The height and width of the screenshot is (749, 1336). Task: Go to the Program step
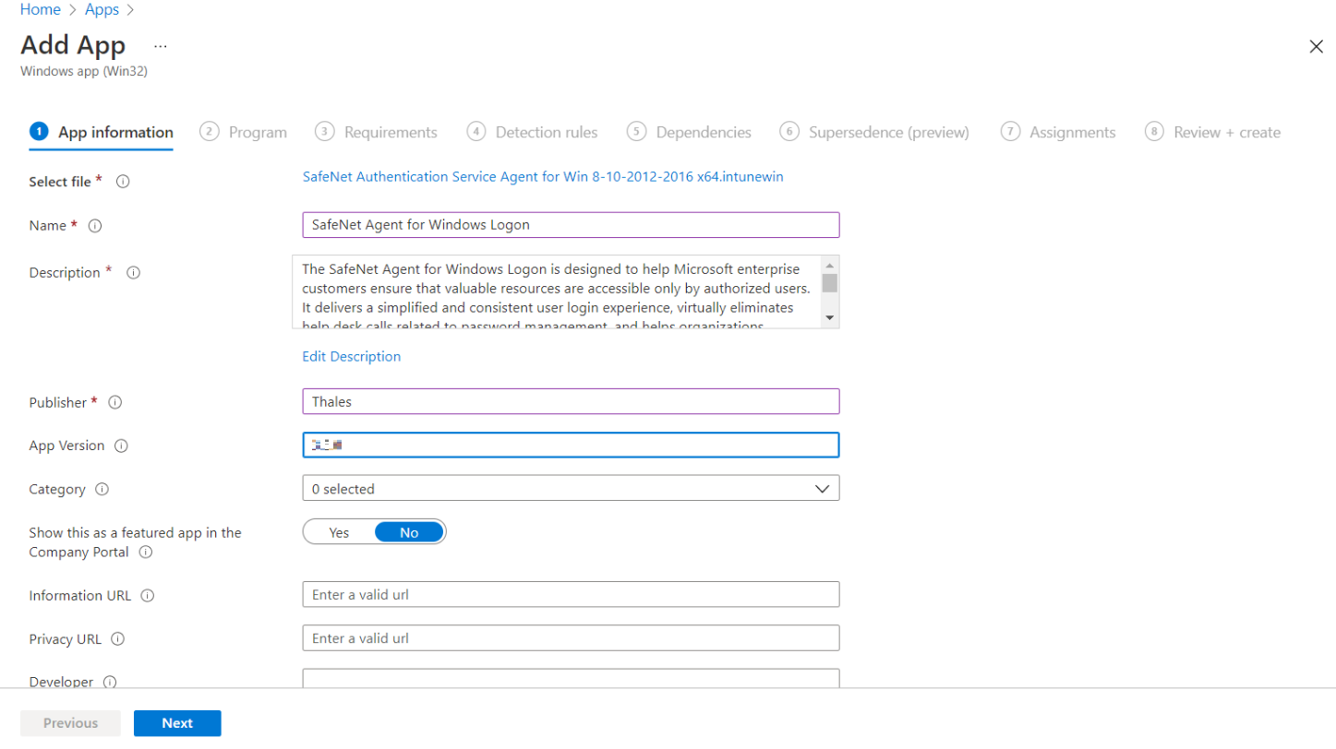click(244, 132)
